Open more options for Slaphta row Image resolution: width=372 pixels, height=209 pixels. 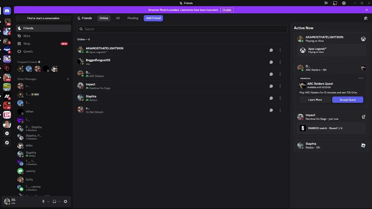(x=280, y=98)
